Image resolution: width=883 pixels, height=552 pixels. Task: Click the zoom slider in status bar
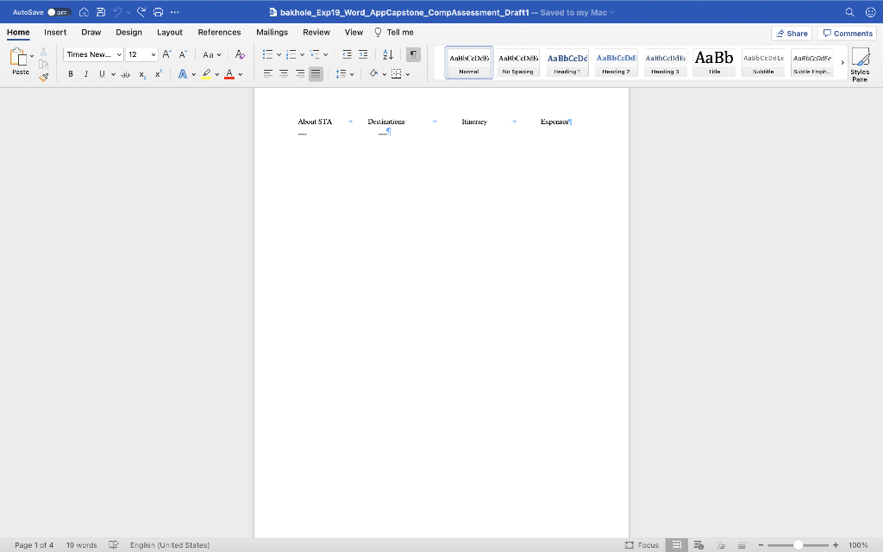(798, 545)
